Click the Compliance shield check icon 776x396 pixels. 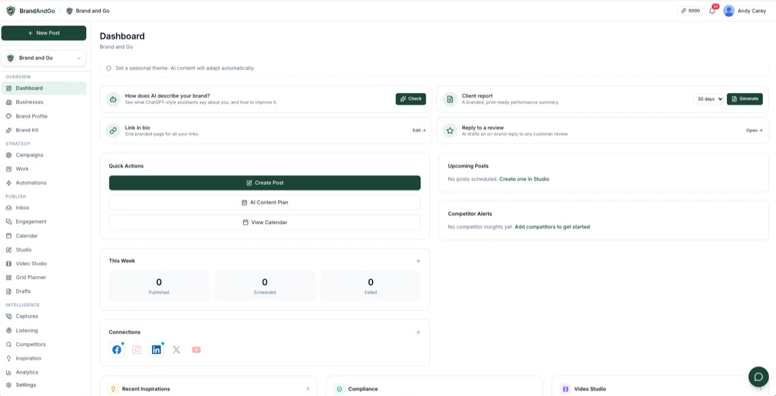(339, 389)
